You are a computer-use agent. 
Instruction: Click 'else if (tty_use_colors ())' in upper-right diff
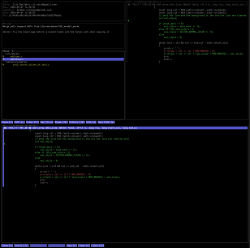click(176, 29)
